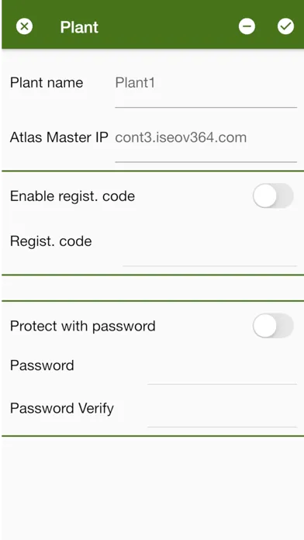Tap the Password Verify label
This screenshot has width=304, height=540.
click(x=61, y=408)
